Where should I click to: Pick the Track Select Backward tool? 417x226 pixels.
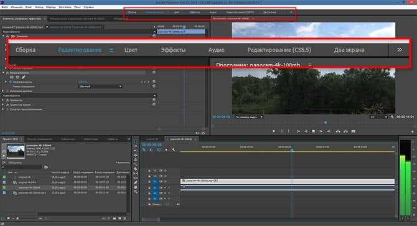(x=135, y=150)
